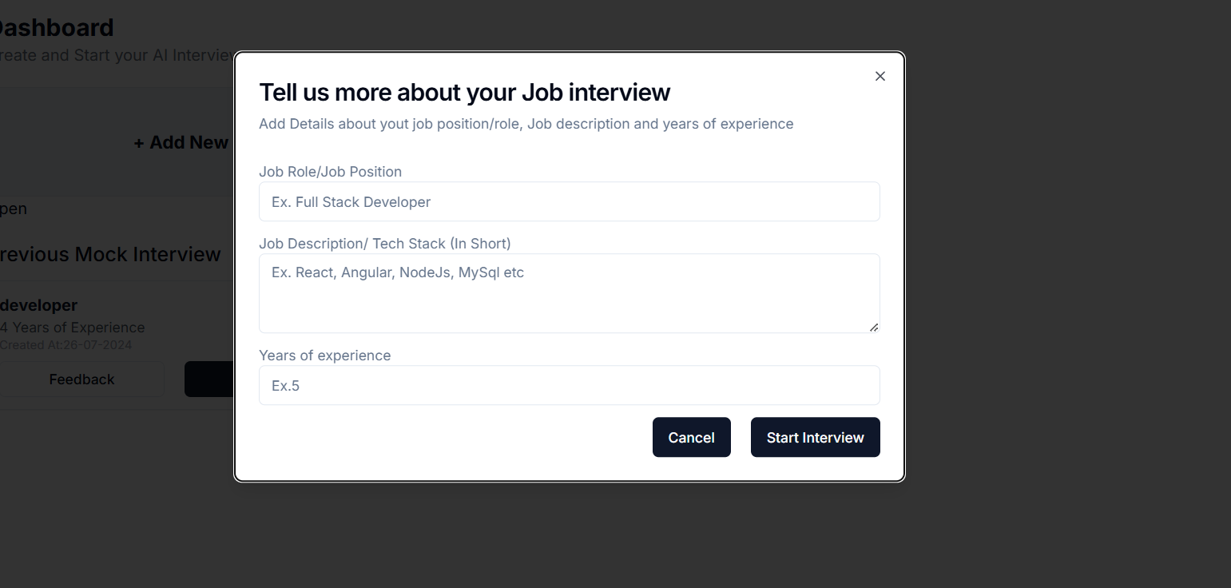This screenshot has height=588, width=1231.
Task: Grab the textarea resize handle
Action: tap(874, 327)
